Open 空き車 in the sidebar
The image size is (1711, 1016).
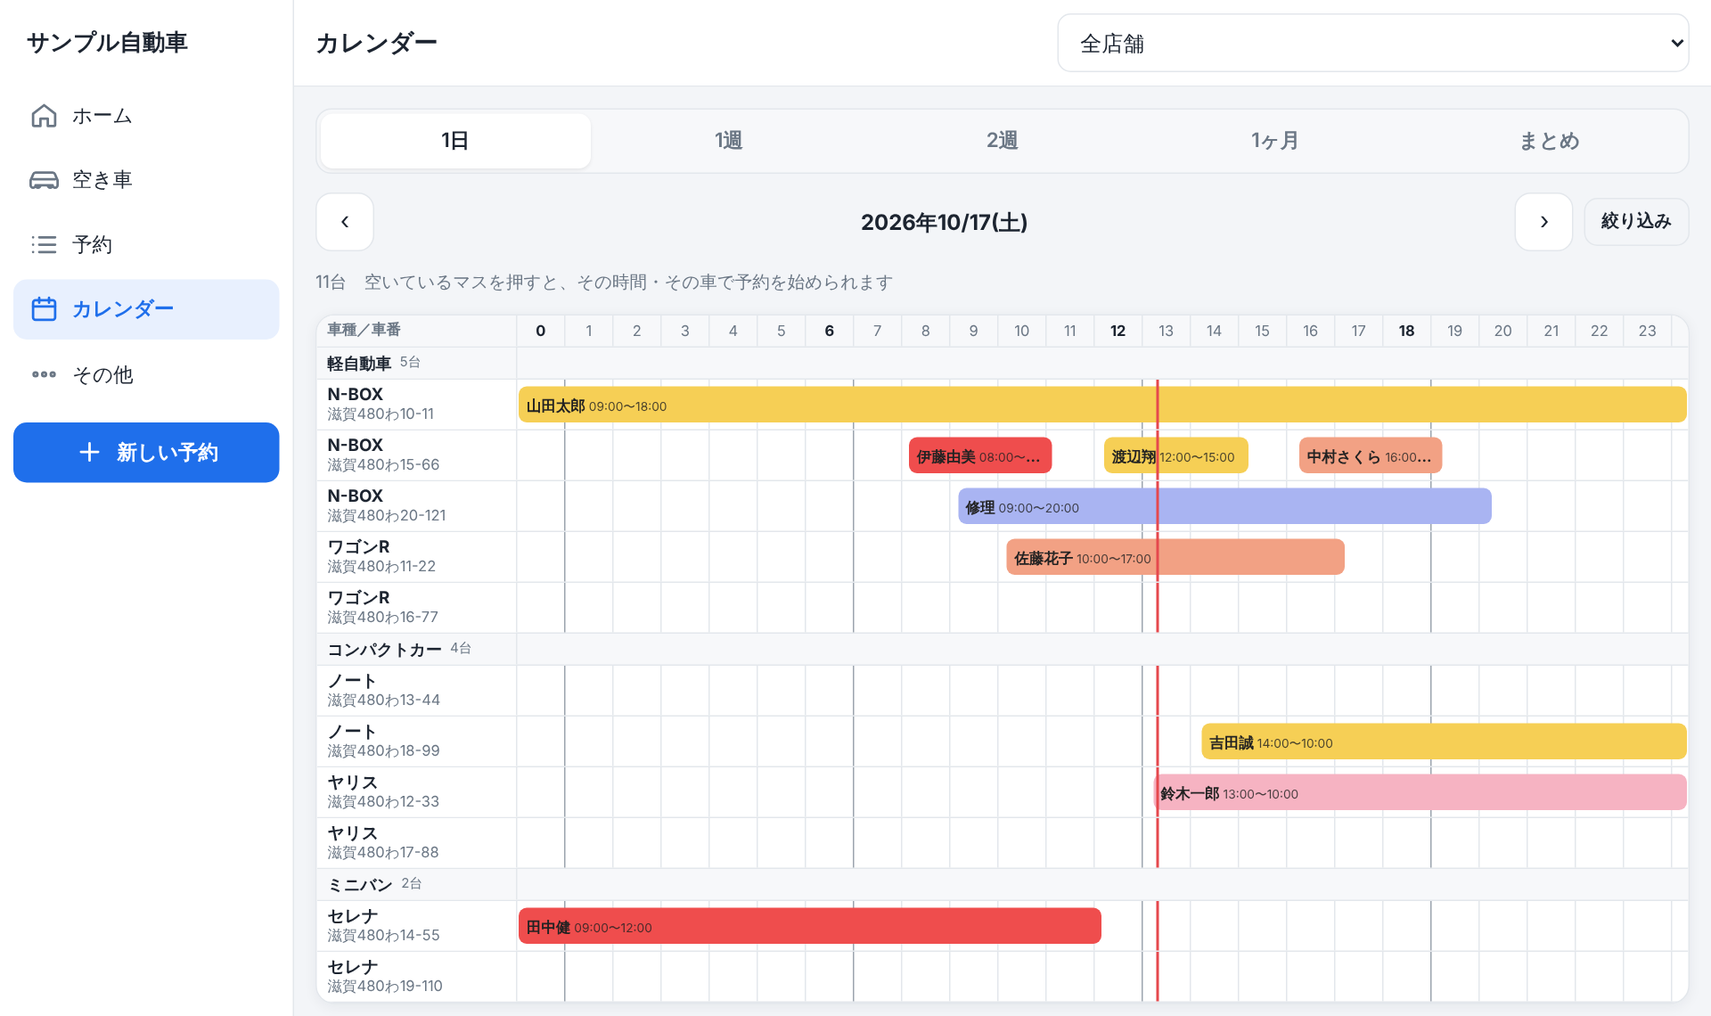click(x=146, y=180)
